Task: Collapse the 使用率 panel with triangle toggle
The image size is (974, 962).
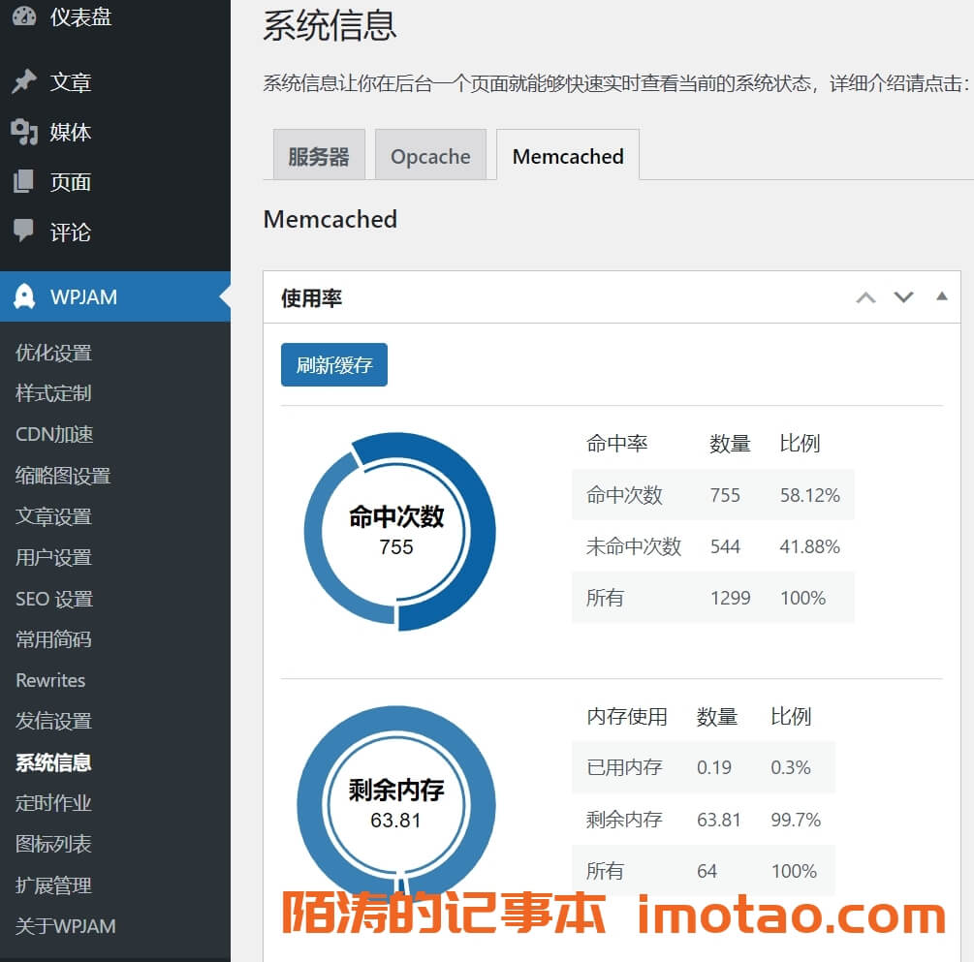Action: coord(941,296)
